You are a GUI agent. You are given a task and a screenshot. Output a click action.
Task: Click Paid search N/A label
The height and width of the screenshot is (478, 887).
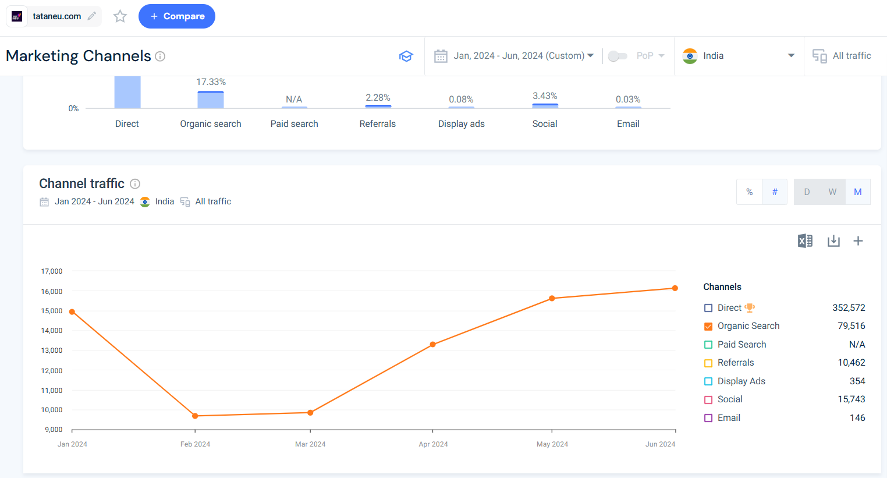click(x=294, y=100)
